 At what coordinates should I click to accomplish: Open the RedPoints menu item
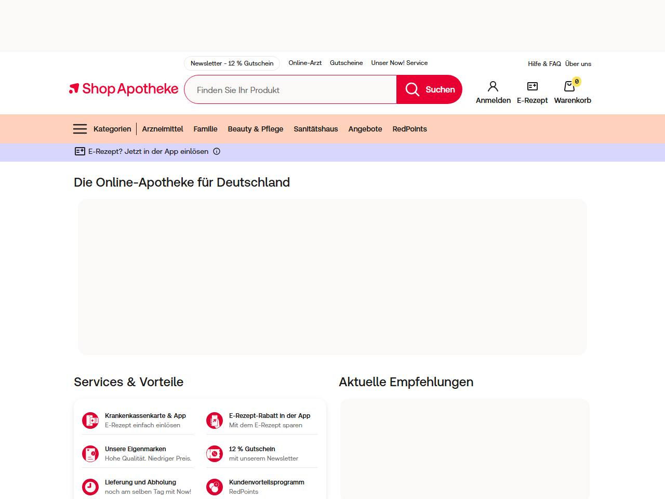410,129
